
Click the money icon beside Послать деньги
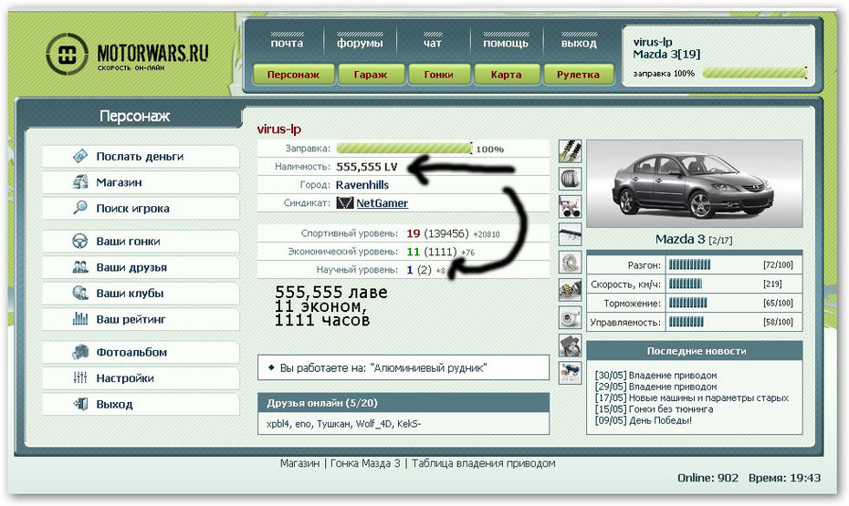[80, 156]
